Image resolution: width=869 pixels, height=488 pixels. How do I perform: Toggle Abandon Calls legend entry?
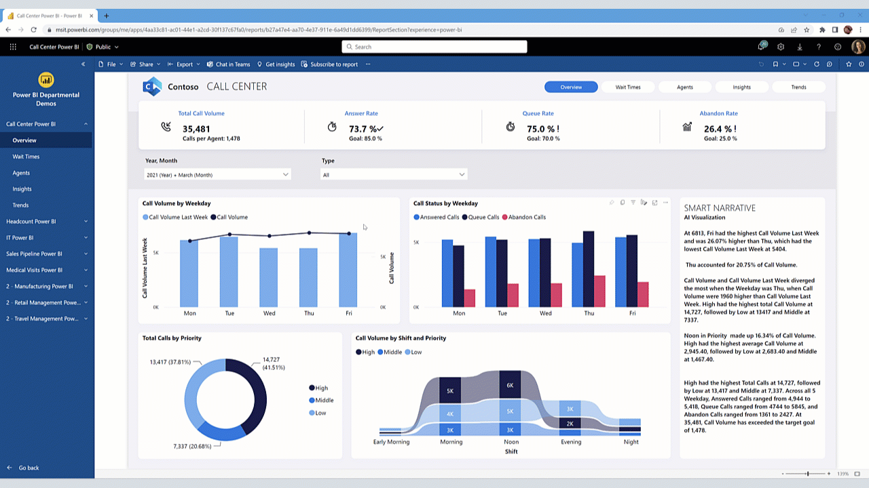(x=523, y=218)
